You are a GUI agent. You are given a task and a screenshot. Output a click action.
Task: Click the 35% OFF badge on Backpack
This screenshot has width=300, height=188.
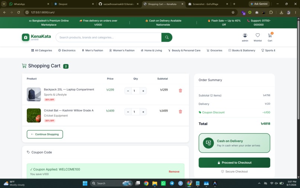[50, 100]
